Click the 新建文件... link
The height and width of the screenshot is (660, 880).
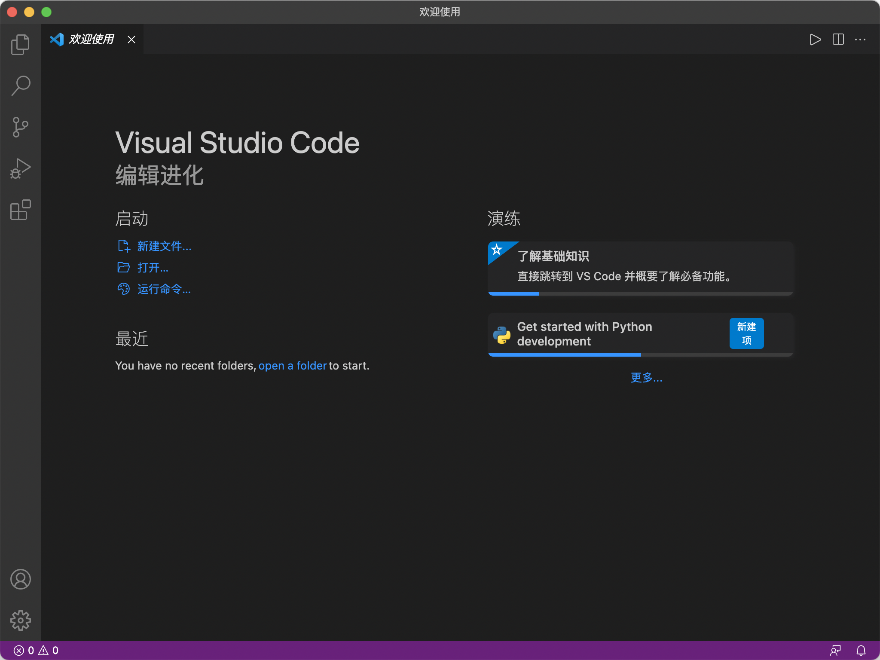click(164, 246)
